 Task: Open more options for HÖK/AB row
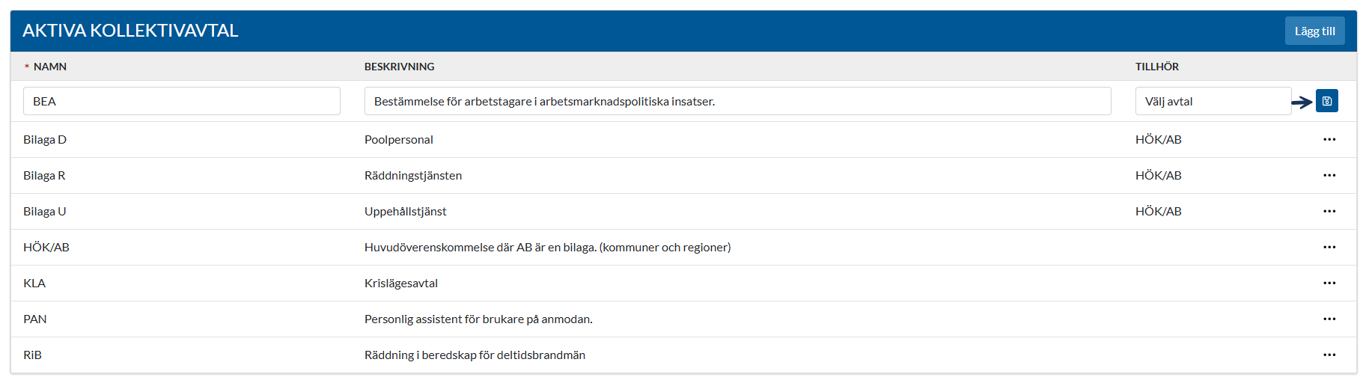[x=1329, y=248]
